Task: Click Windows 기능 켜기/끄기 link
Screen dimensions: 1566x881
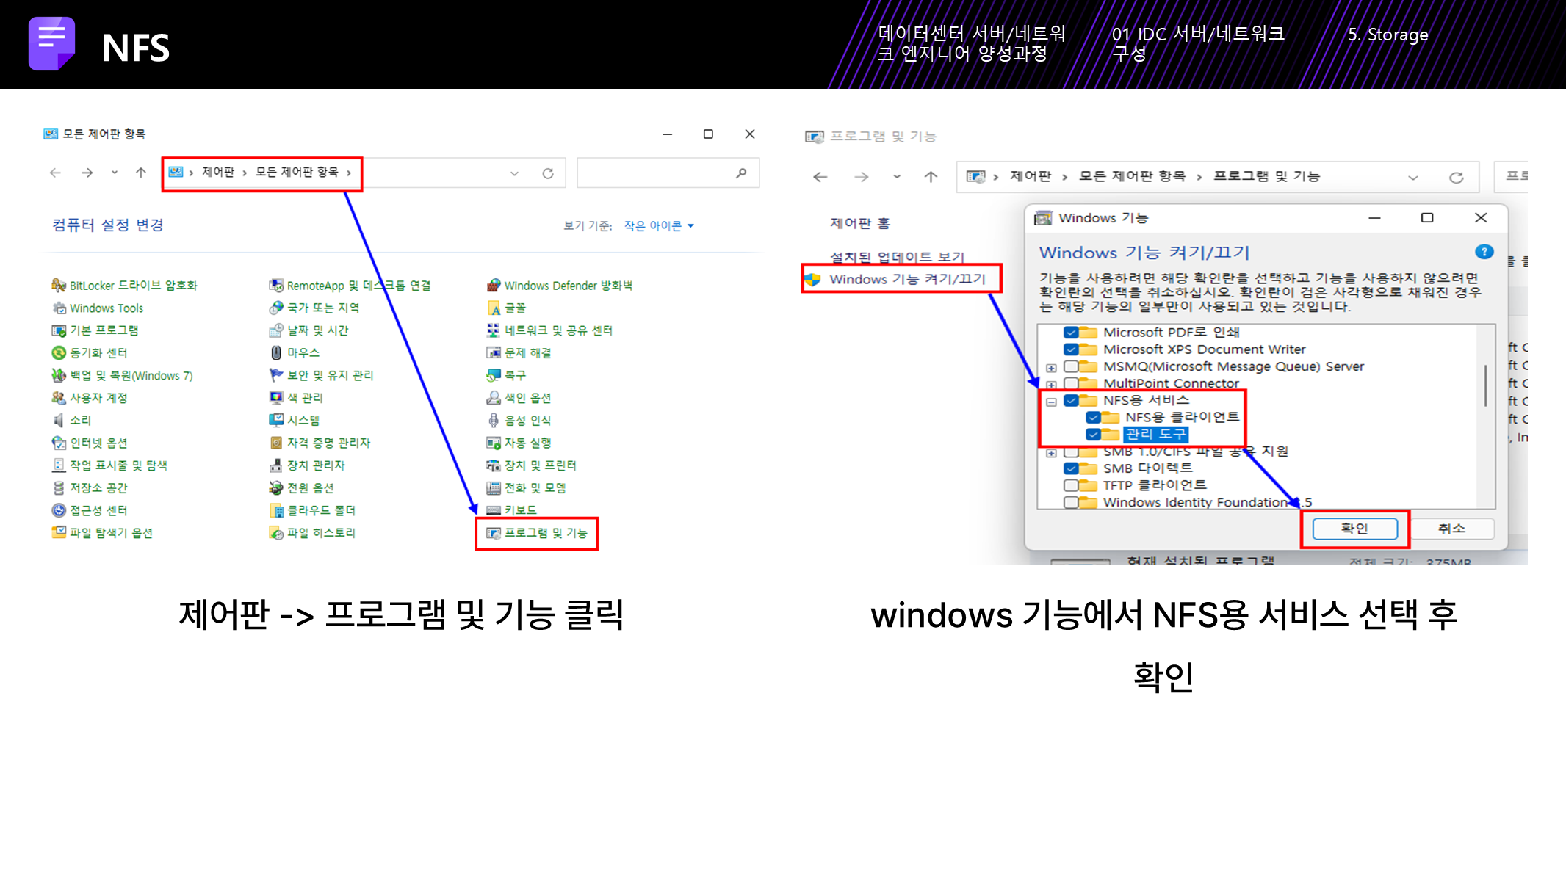Action: (x=906, y=280)
